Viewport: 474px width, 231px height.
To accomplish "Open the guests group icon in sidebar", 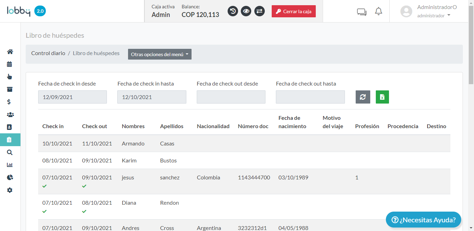I will tap(10, 115).
